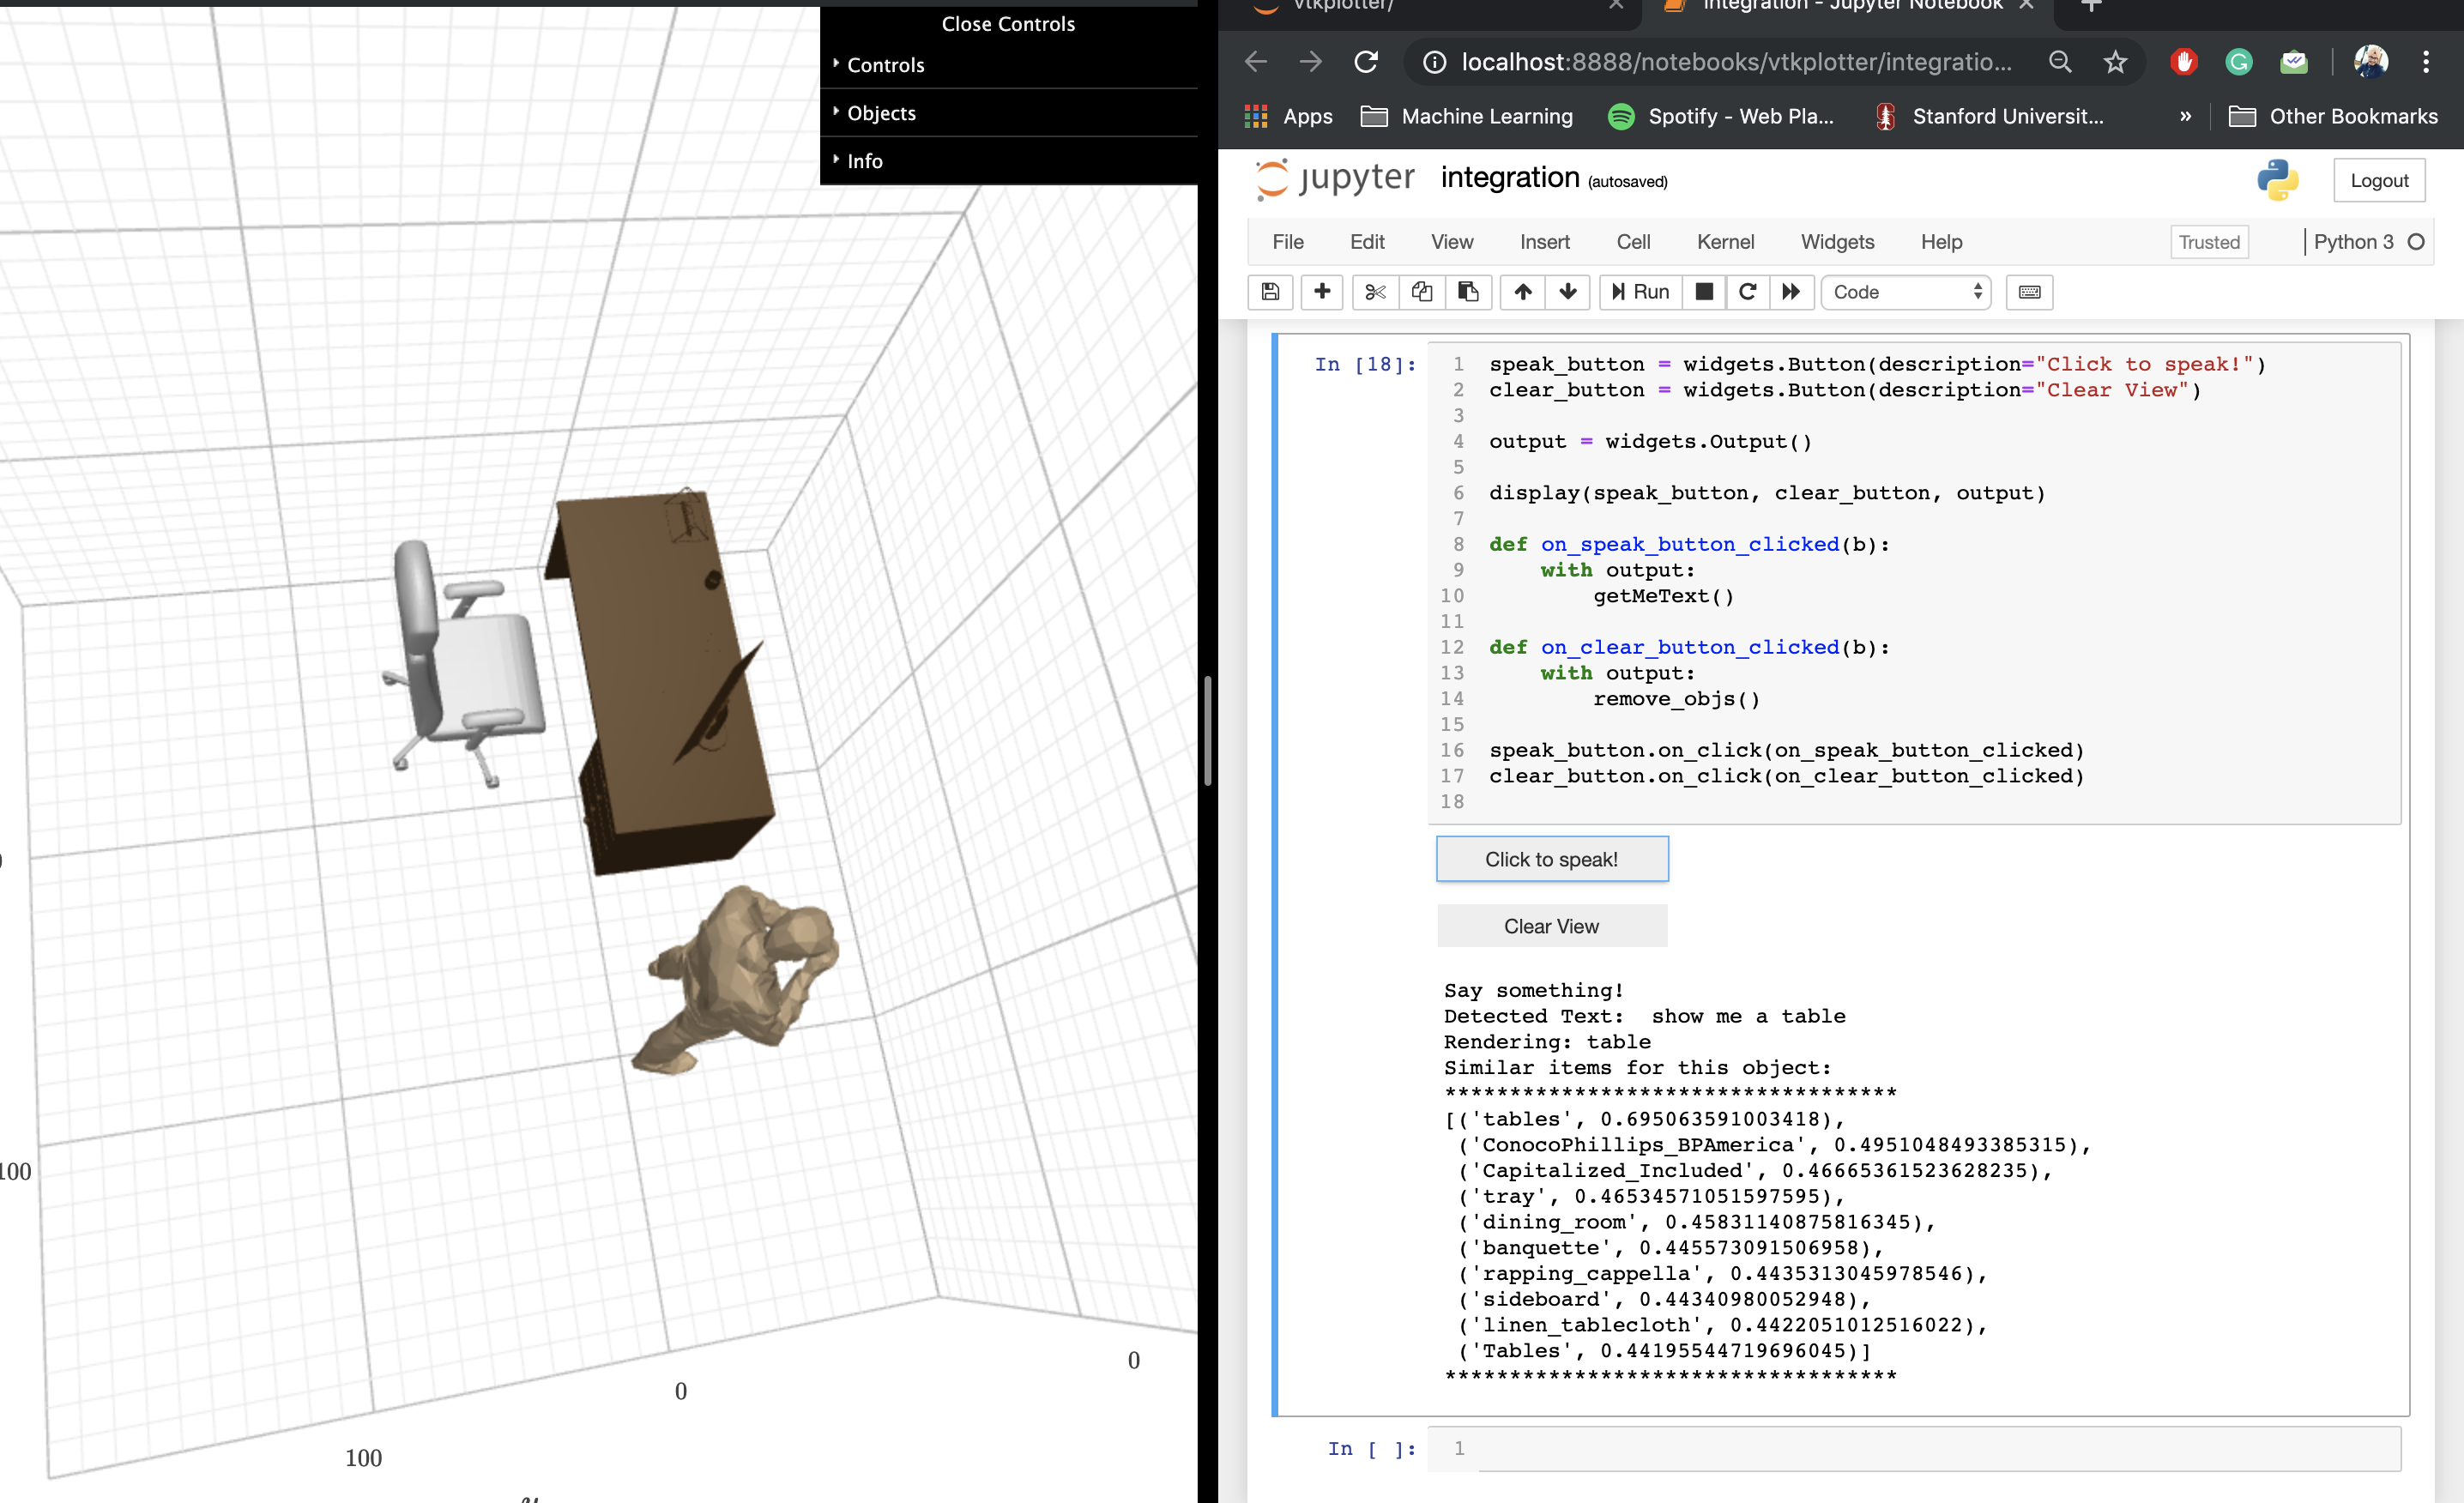Expand the Objects panel section
2464x1503 pixels.
coord(879,112)
